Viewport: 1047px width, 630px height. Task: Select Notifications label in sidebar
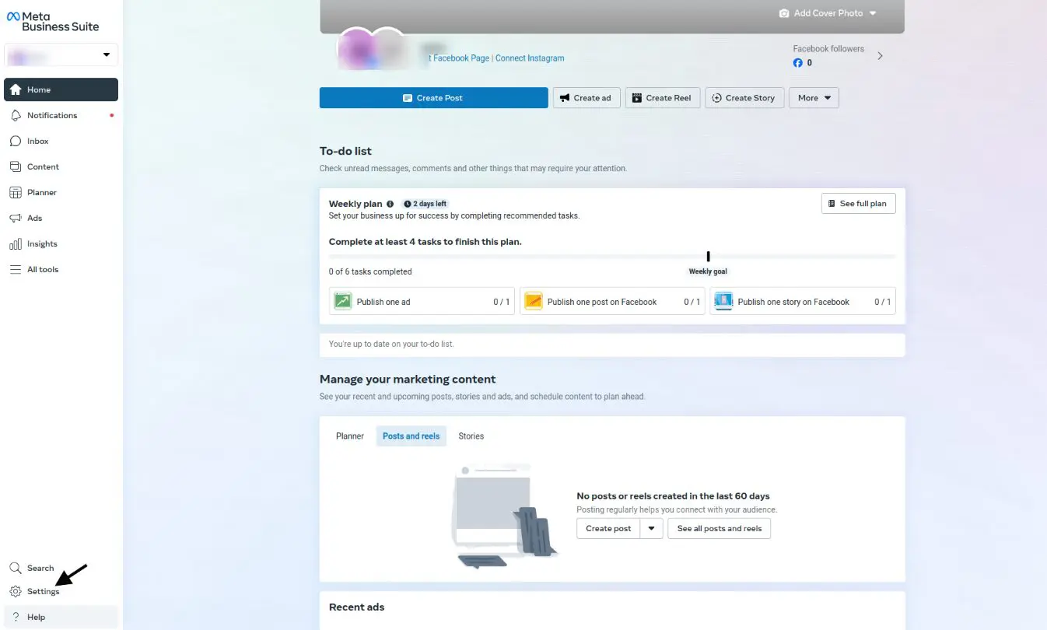52,115
